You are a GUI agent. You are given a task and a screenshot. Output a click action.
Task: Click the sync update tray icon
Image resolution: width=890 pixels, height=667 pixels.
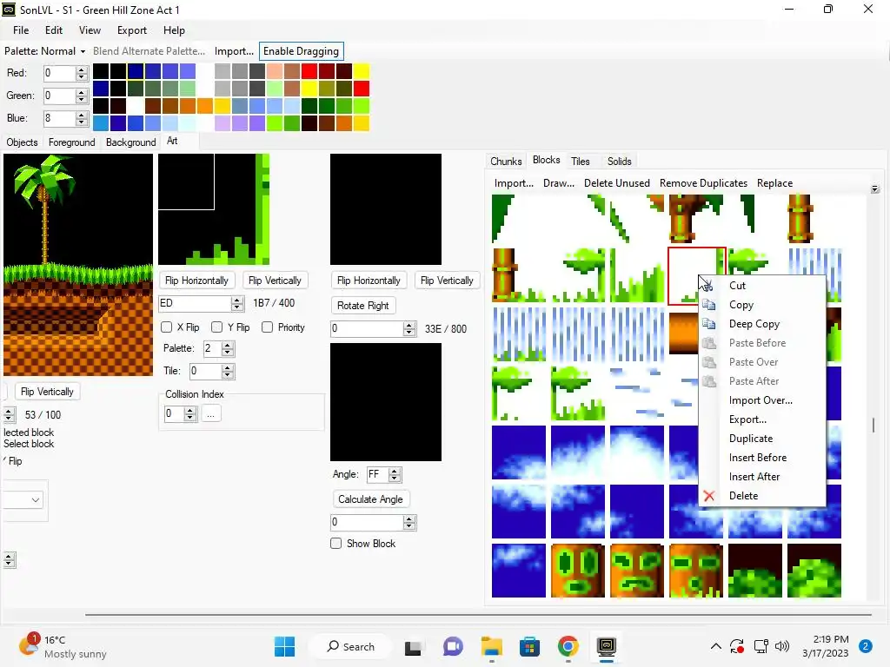coord(737,646)
